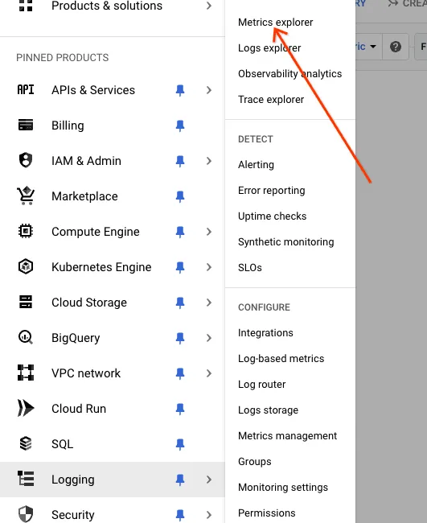The height and width of the screenshot is (523, 427).
Task: Click the Compute Engine chip icon
Action: click(x=26, y=231)
